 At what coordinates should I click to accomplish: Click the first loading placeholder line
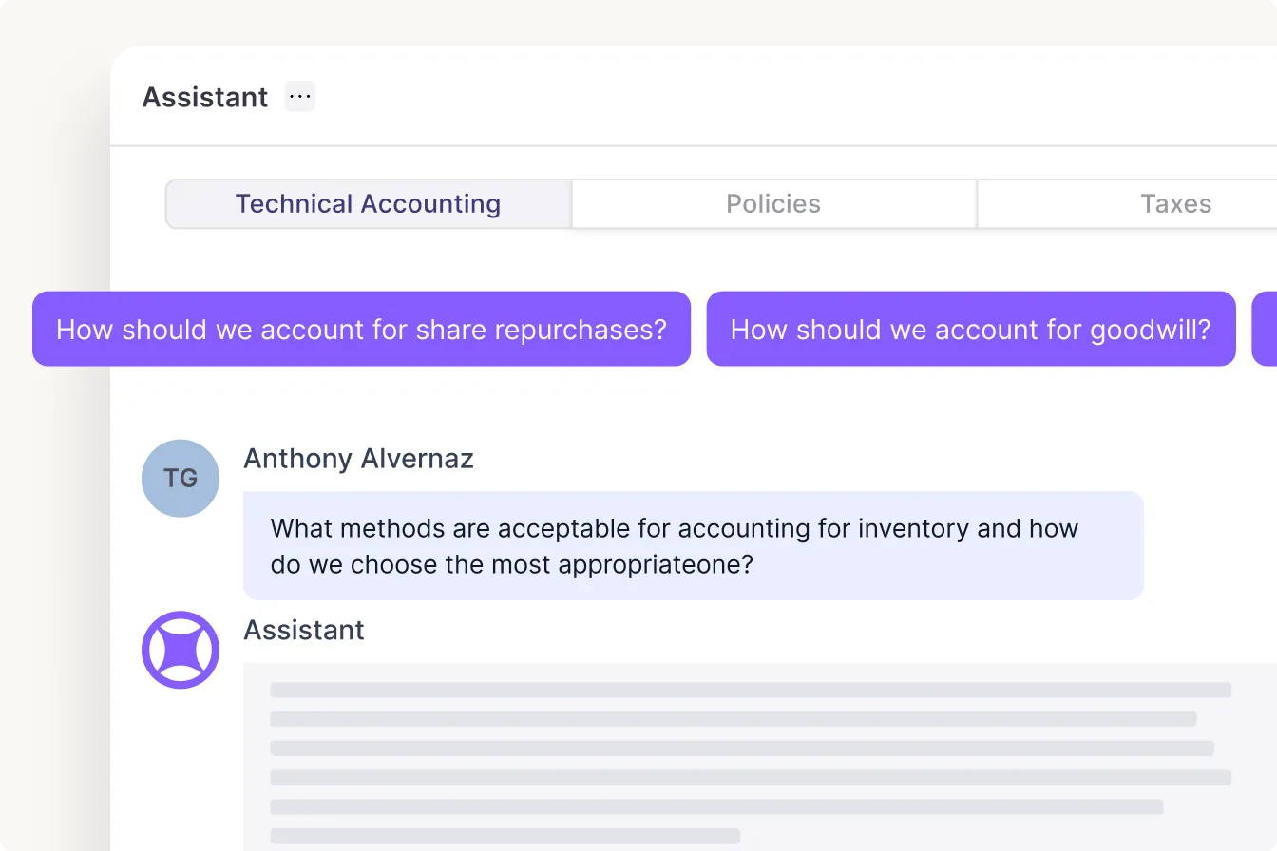coord(751,690)
